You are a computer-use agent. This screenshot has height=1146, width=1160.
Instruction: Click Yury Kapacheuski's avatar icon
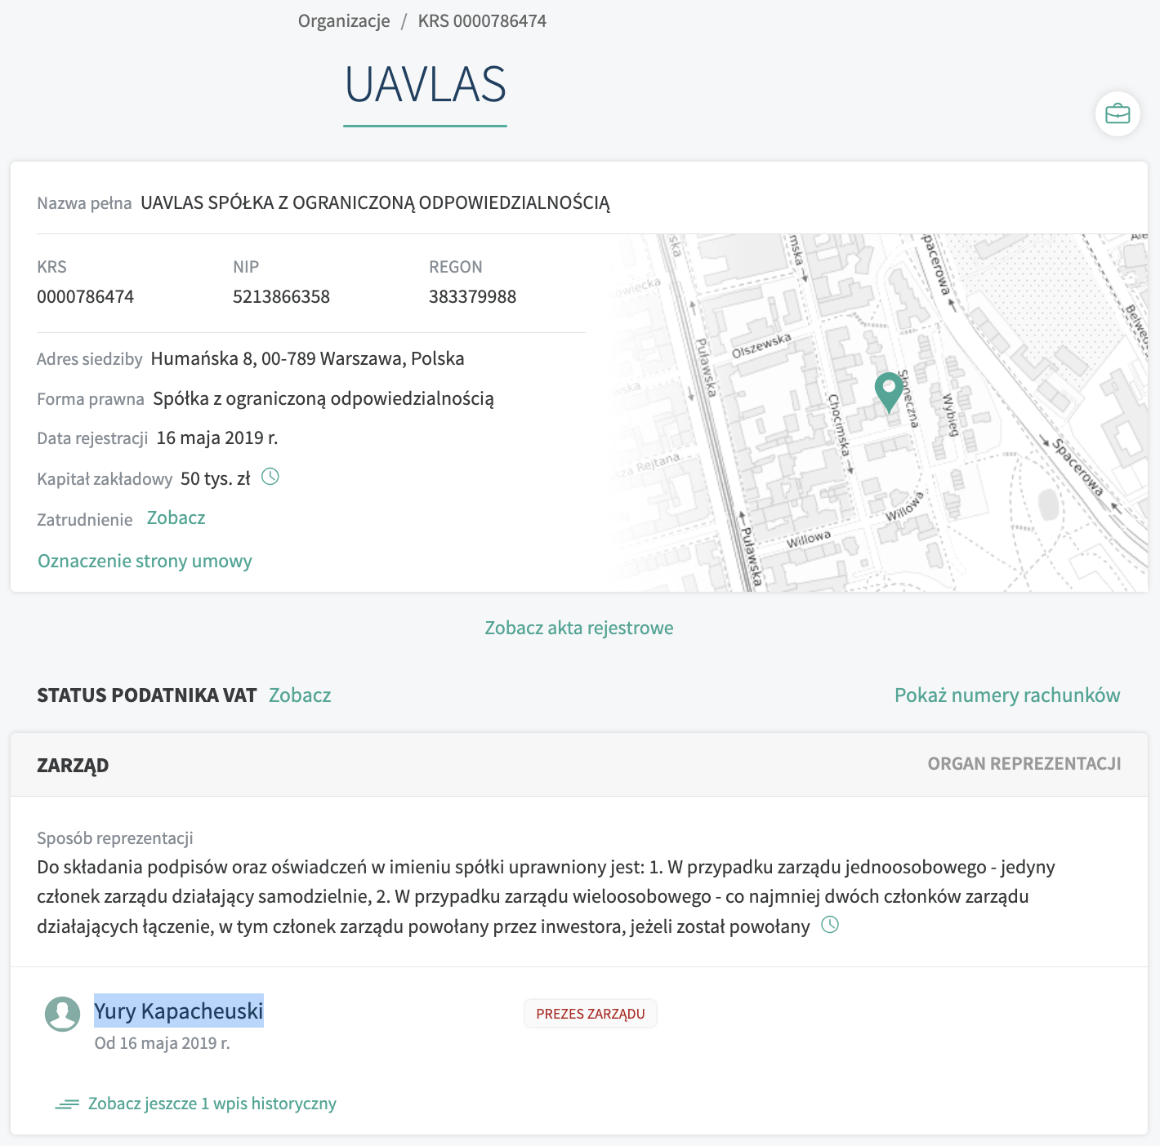point(63,1014)
